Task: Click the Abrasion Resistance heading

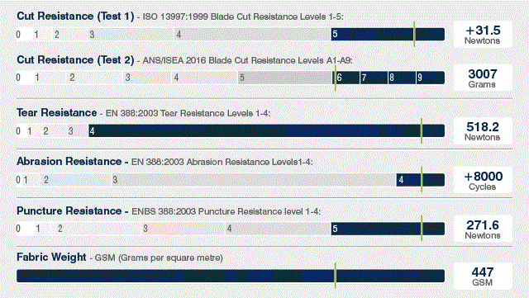Action: [x=69, y=162]
